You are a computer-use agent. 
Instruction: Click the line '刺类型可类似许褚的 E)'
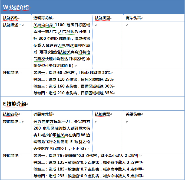point(54,66)
